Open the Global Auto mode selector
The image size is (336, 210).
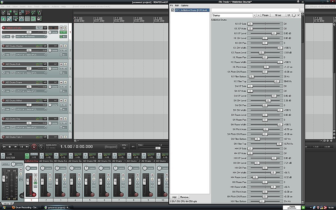(51, 147)
